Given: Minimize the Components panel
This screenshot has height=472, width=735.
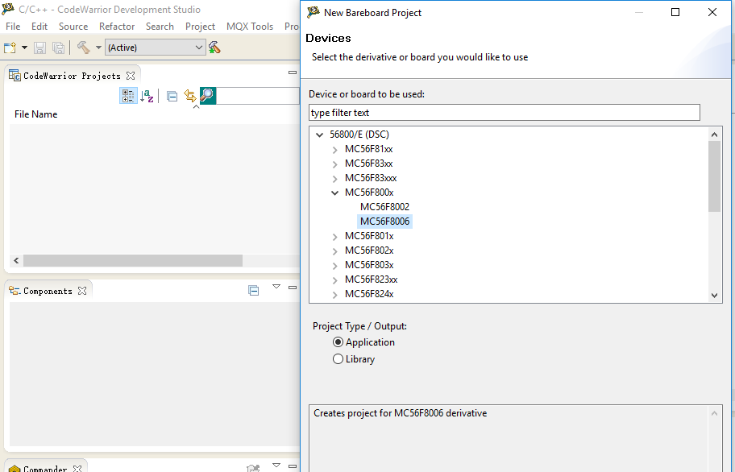Looking at the screenshot, I should 293,287.
